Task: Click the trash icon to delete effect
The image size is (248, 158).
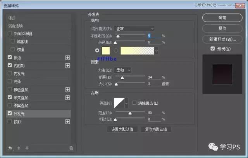Action: pos(71,148)
